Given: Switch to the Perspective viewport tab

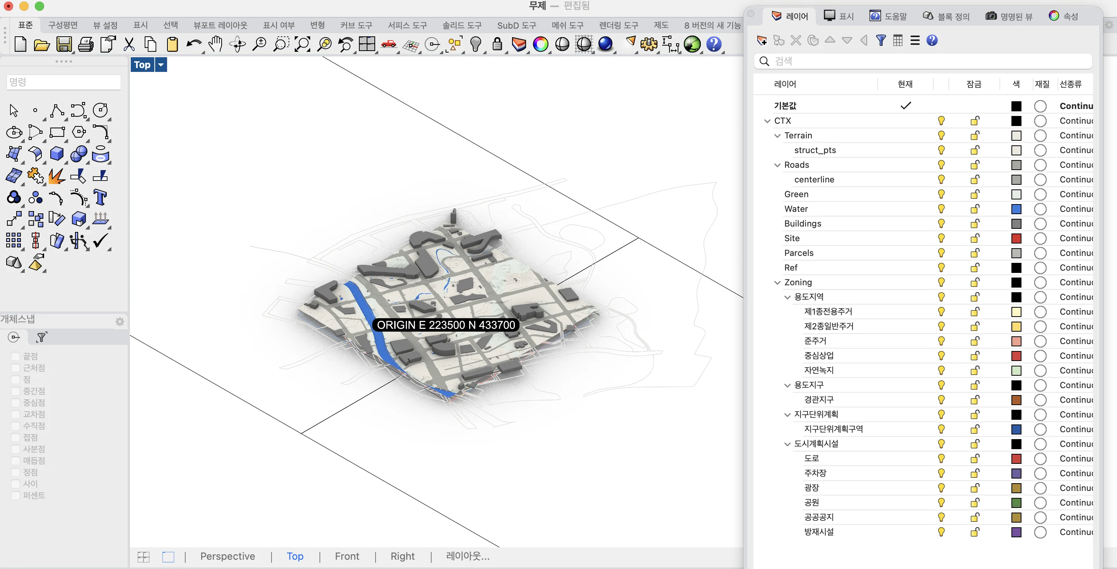Looking at the screenshot, I should 228,556.
